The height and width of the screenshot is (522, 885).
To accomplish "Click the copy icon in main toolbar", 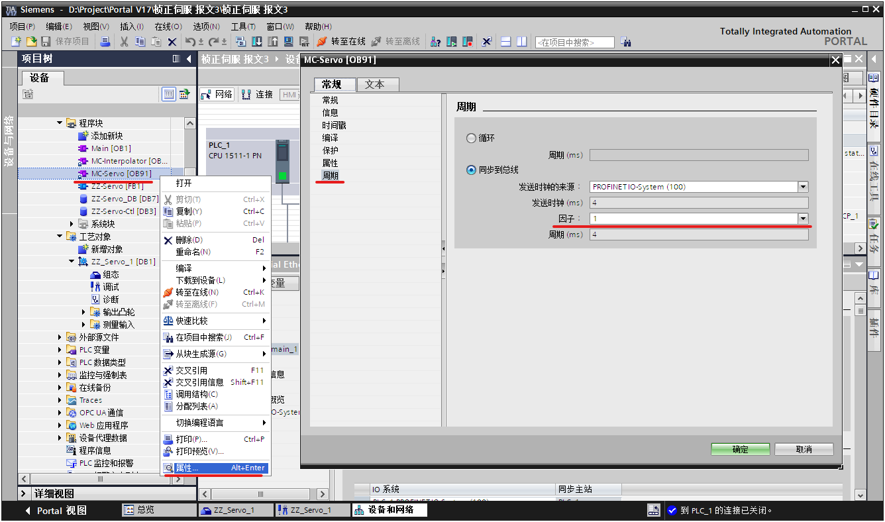I will click(140, 41).
